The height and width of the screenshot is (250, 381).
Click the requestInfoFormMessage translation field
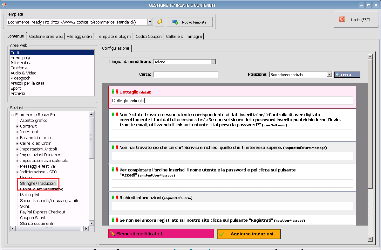tap(233, 156)
